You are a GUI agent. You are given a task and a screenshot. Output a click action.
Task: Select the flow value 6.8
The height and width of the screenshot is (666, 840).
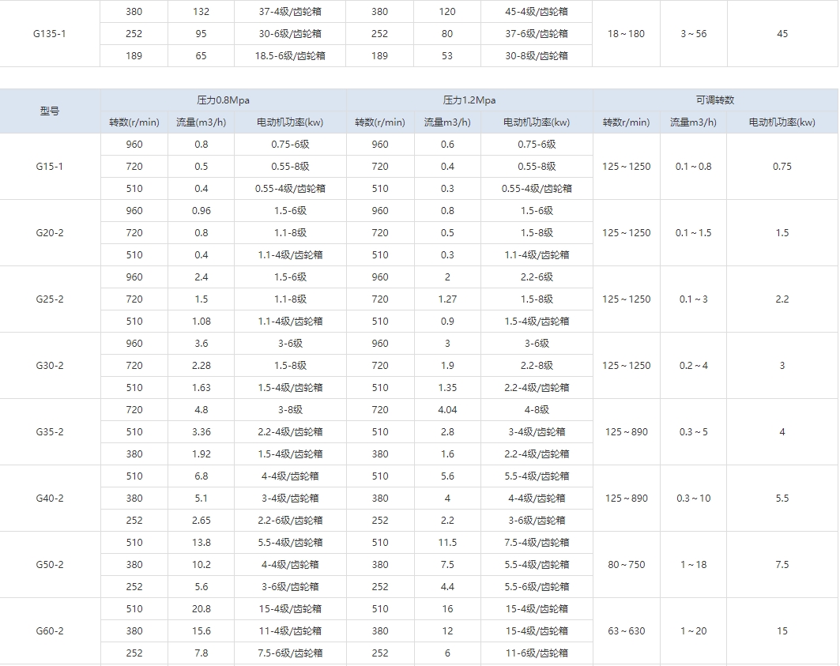[201, 476]
